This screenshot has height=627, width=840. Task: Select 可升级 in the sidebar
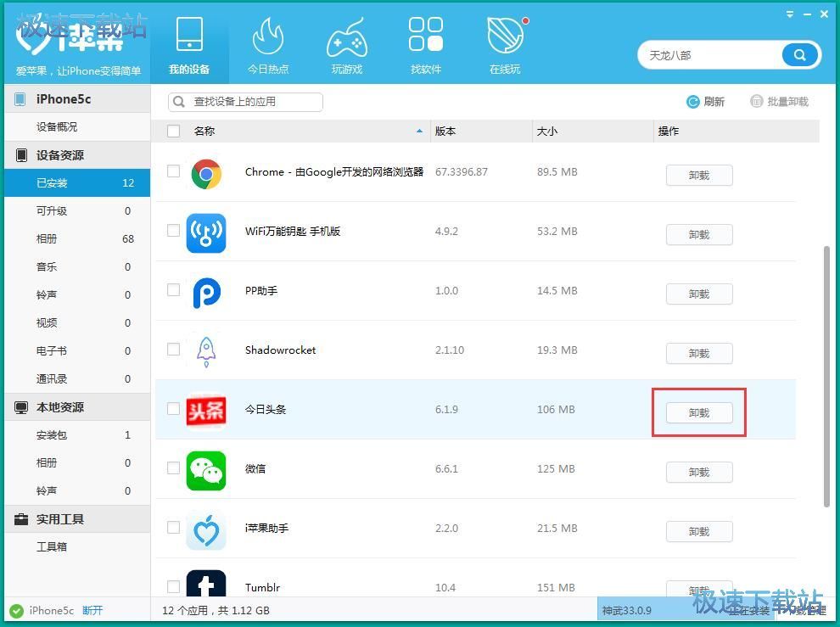(x=77, y=210)
